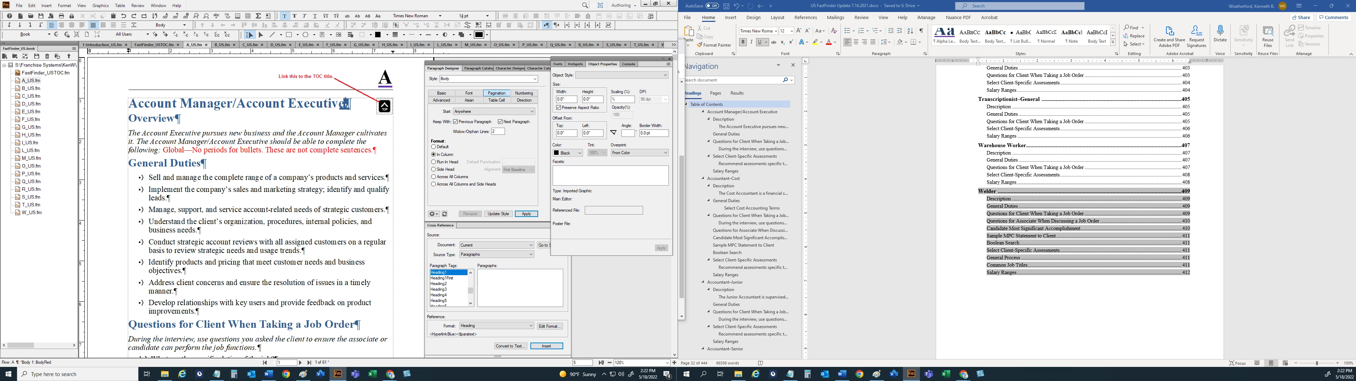Click FrameMaker's Insert Table icon
Image resolution: width=1356 pixels, height=381 pixels.
tap(248, 16)
